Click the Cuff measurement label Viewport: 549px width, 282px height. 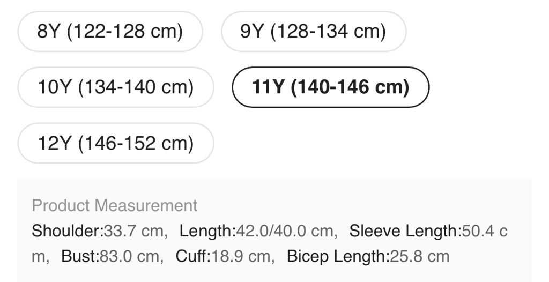pos(191,256)
